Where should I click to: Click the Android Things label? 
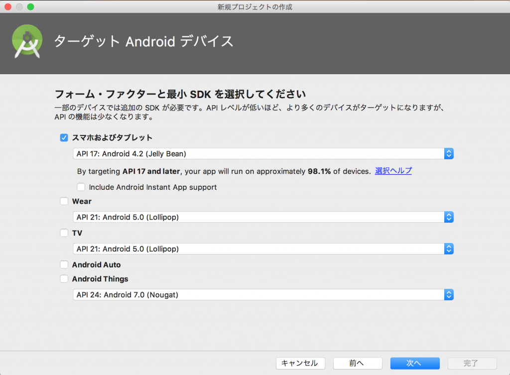point(100,279)
